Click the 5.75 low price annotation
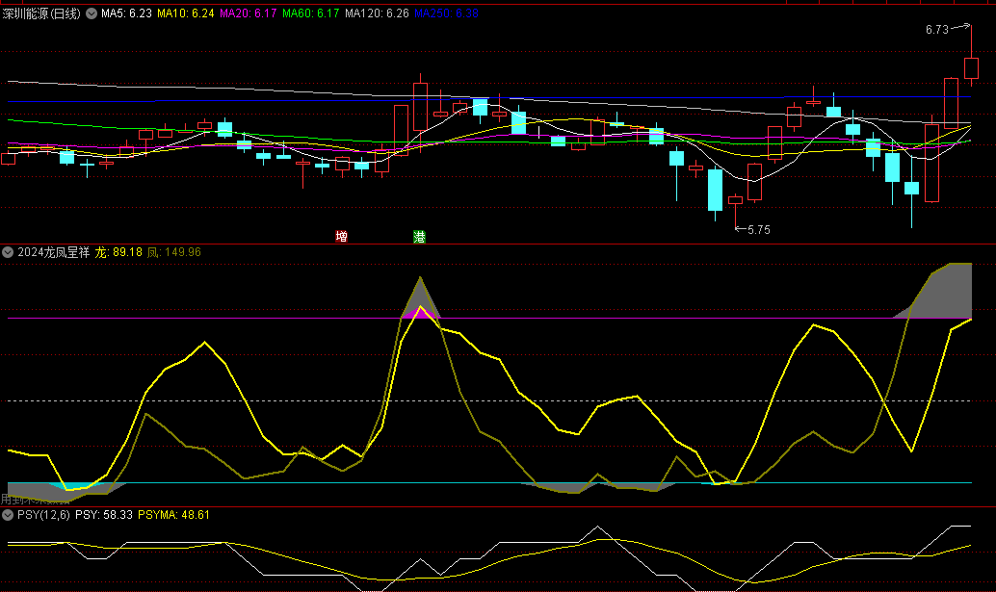 point(759,230)
